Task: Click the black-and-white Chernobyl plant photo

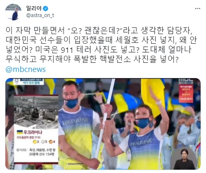Action: tap(36, 112)
